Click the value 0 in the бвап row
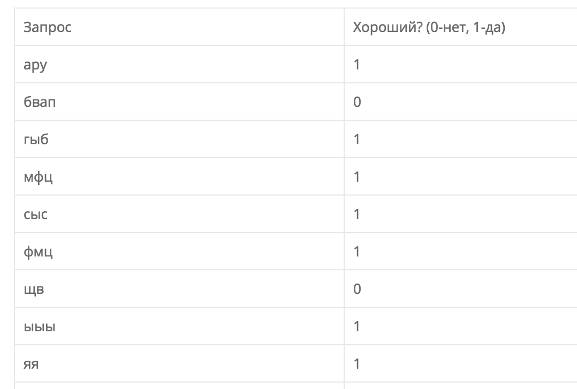 coord(357,102)
